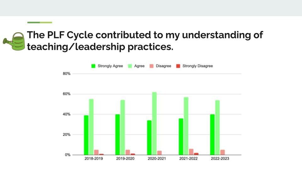Select the Strongly Agree legend label
This screenshot has height=170, width=302.
pyautogui.click(x=110, y=66)
